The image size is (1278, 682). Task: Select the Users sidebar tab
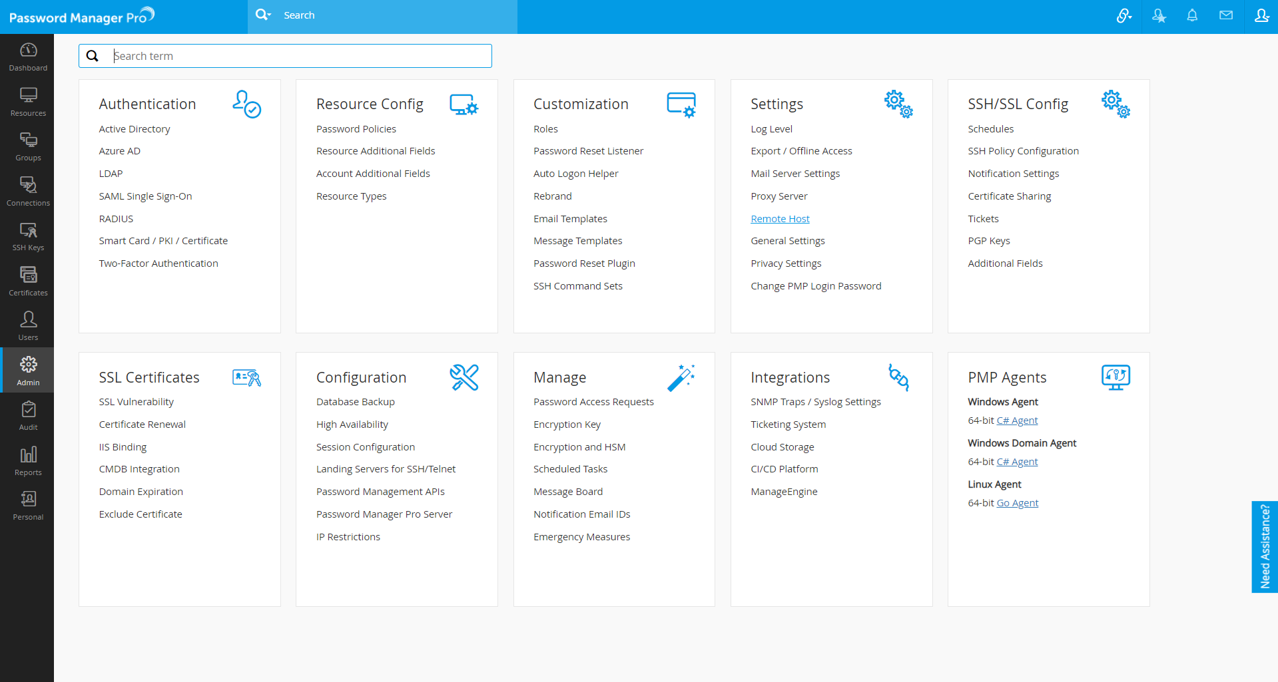[x=28, y=326]
